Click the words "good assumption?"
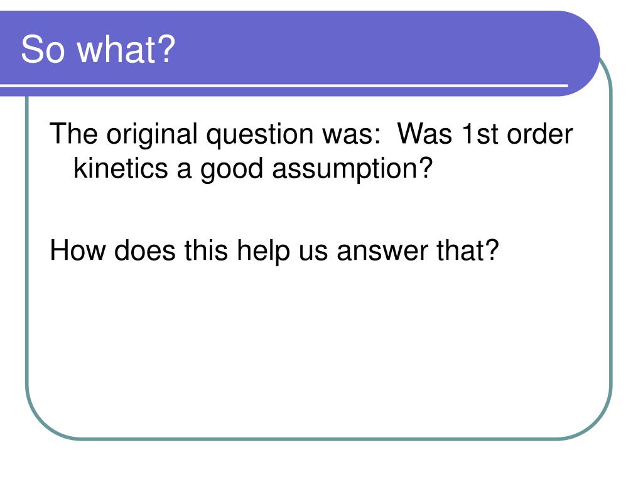 [x=316, y=169]
